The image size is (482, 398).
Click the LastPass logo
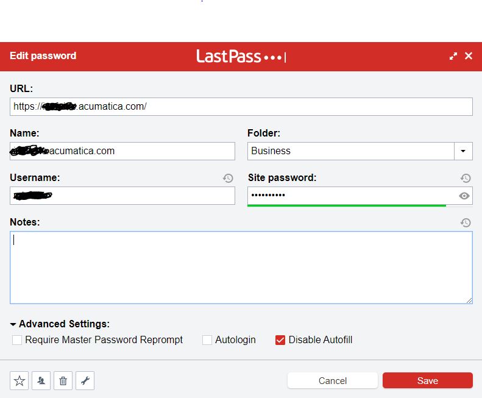tap(241, 56)
